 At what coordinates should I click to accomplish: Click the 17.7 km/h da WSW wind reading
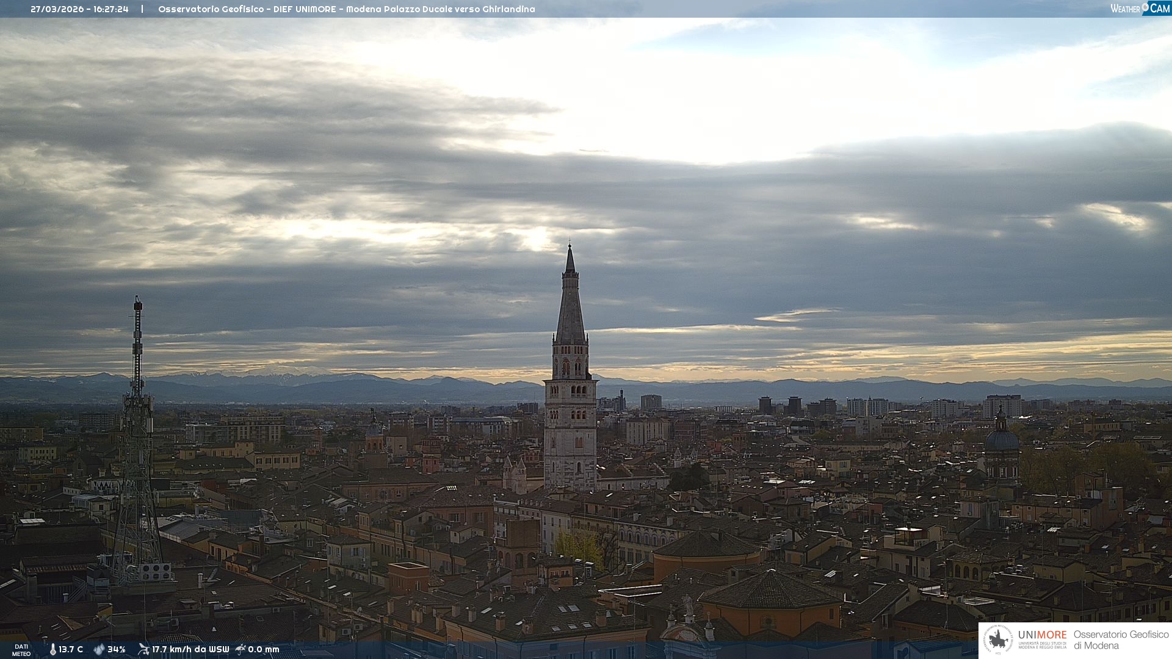190,649
